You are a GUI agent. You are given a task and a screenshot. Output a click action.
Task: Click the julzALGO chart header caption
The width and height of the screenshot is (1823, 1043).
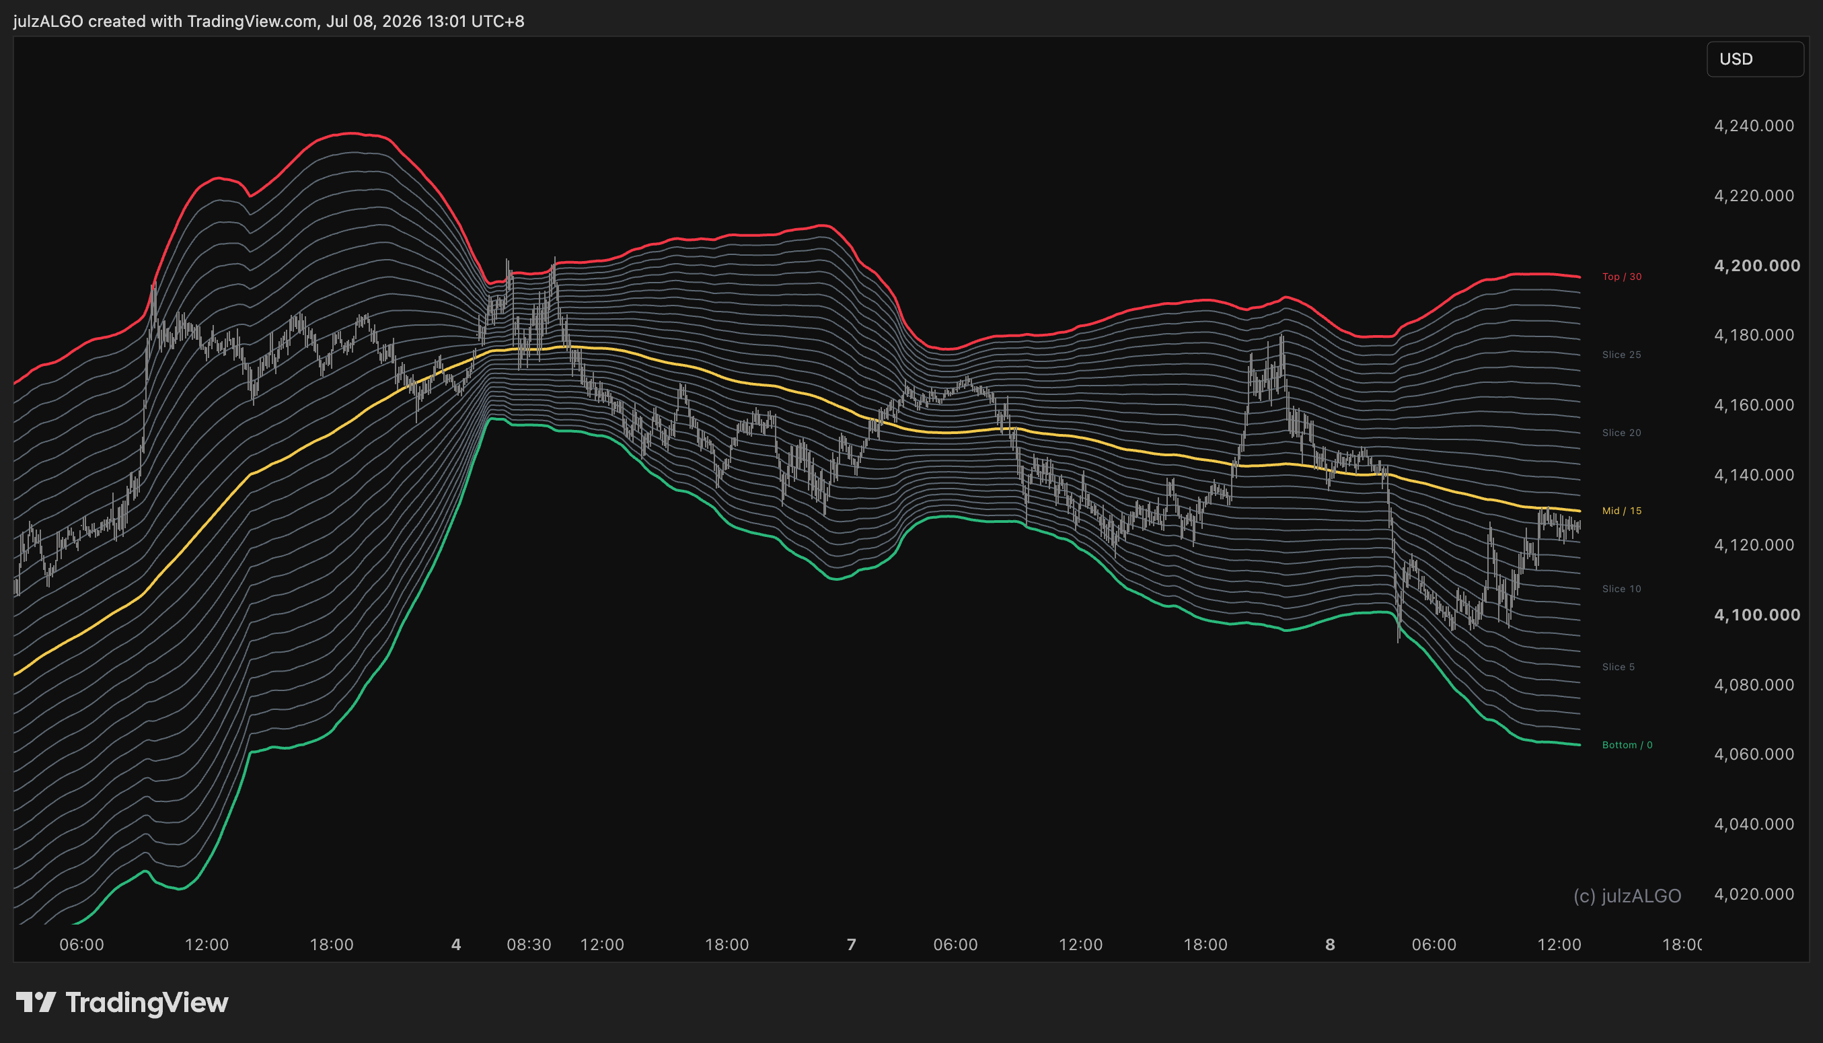[x=268, y=22]
